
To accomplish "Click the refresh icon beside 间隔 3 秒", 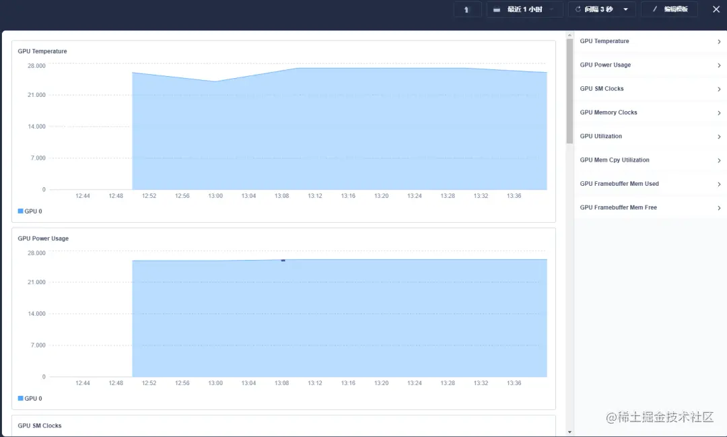I will [x=578, y=9].
